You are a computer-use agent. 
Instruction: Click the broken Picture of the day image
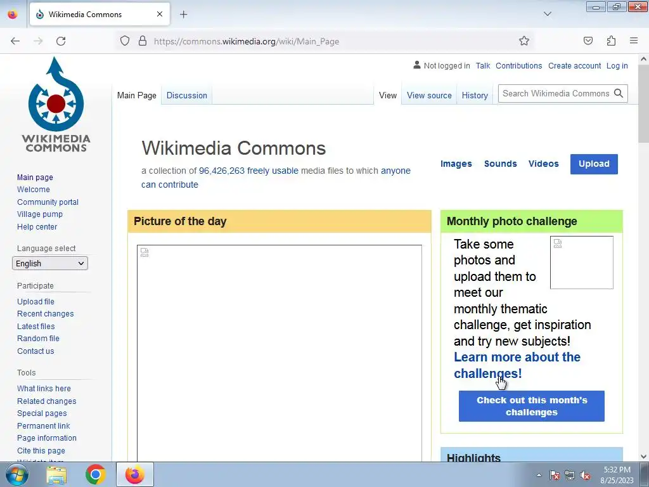(280, 352)
